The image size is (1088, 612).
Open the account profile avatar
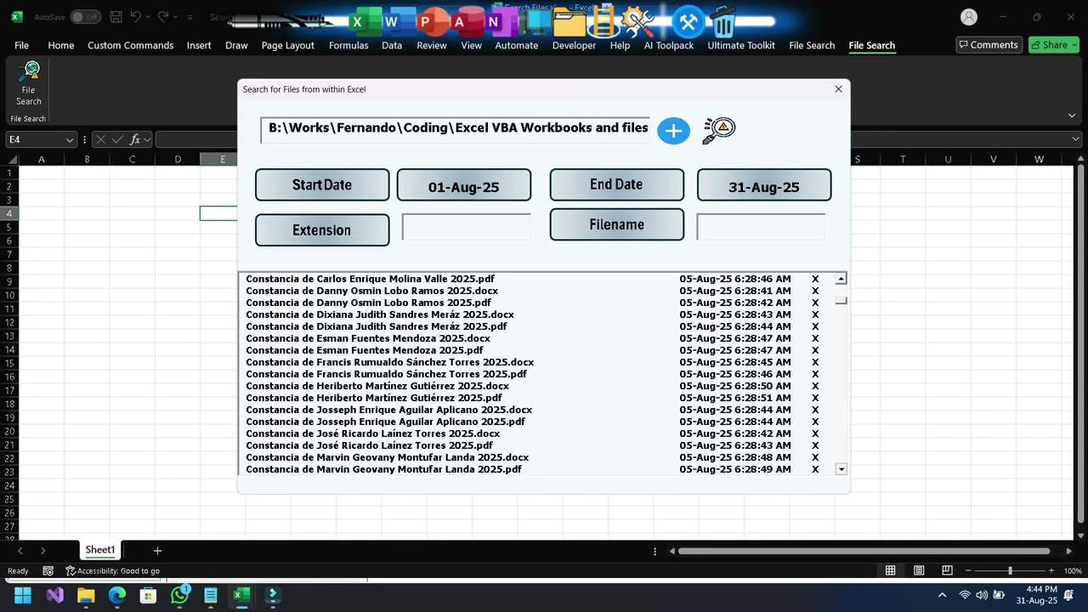pyautogui.click(x=968, y=17)
